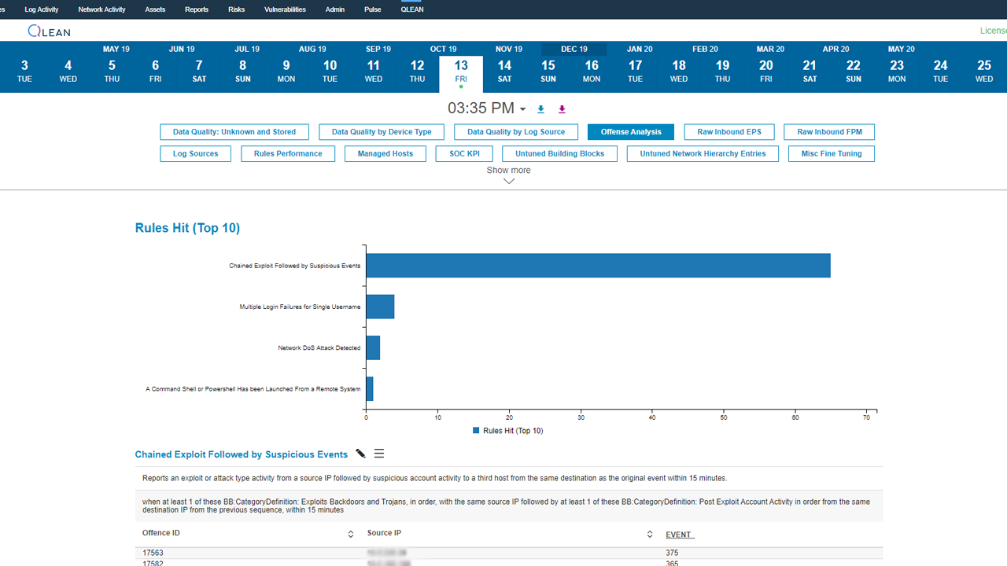Click Untuned Building Blocks
Image resolution: width=1007 pixels, height=566 pixels.
point(560,154)
